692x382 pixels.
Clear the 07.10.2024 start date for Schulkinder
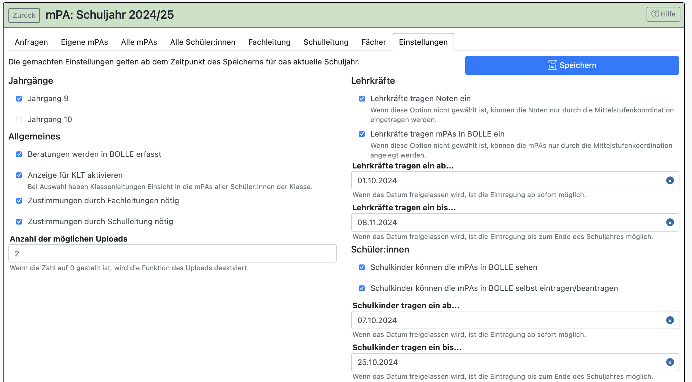(x=670, y=320)
